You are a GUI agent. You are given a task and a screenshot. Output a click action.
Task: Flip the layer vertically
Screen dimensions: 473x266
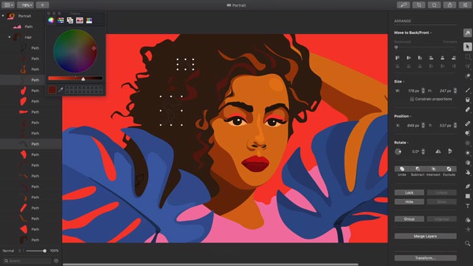tap(450, 151)
